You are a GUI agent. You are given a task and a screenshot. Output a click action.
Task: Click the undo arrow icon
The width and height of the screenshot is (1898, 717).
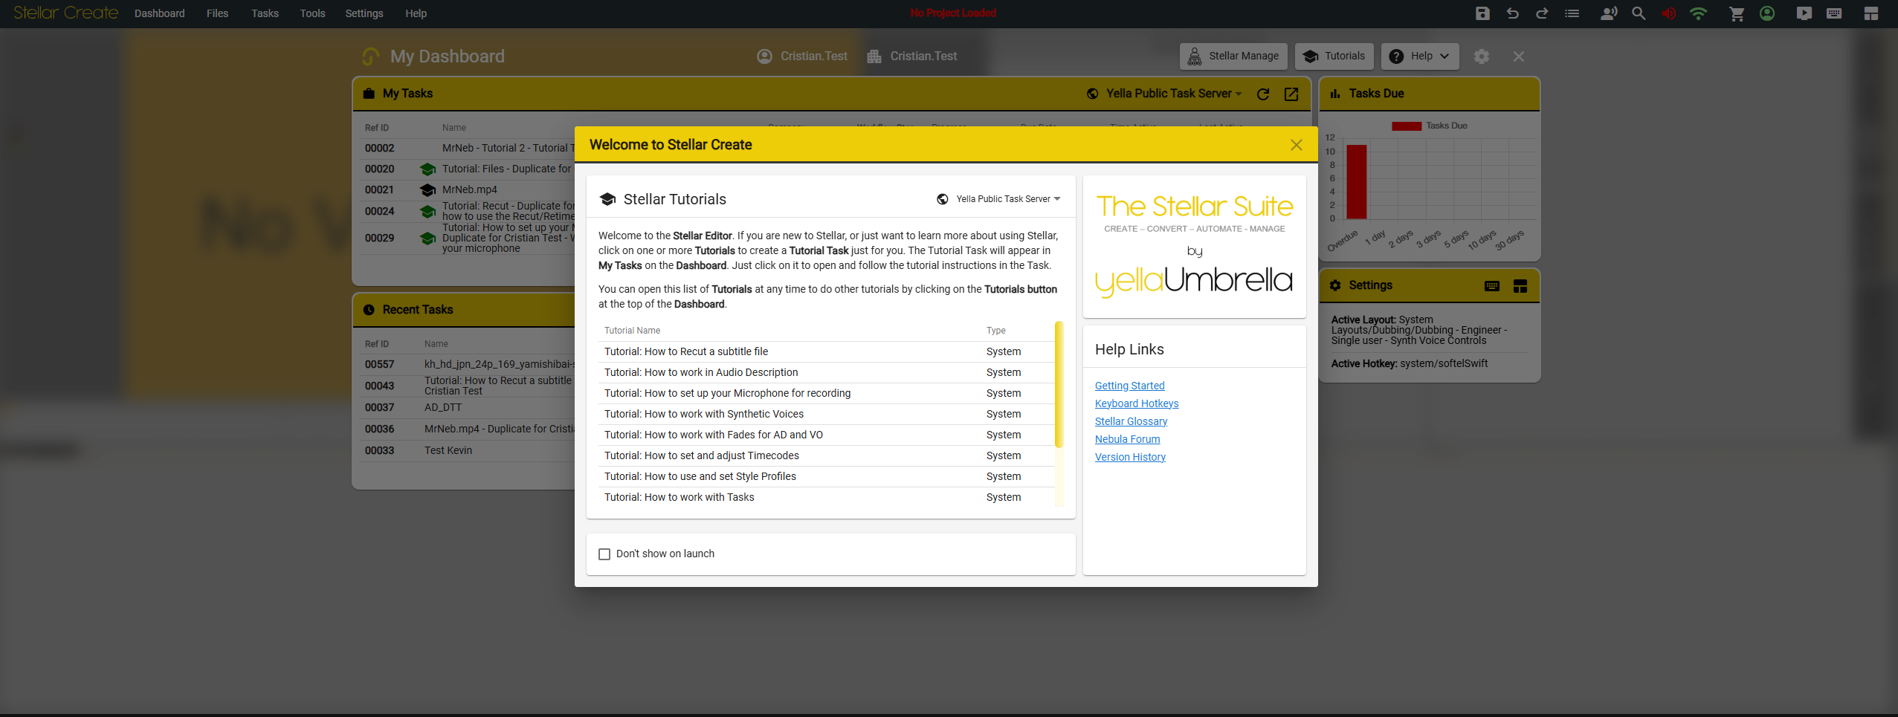tap(1512, 13)
